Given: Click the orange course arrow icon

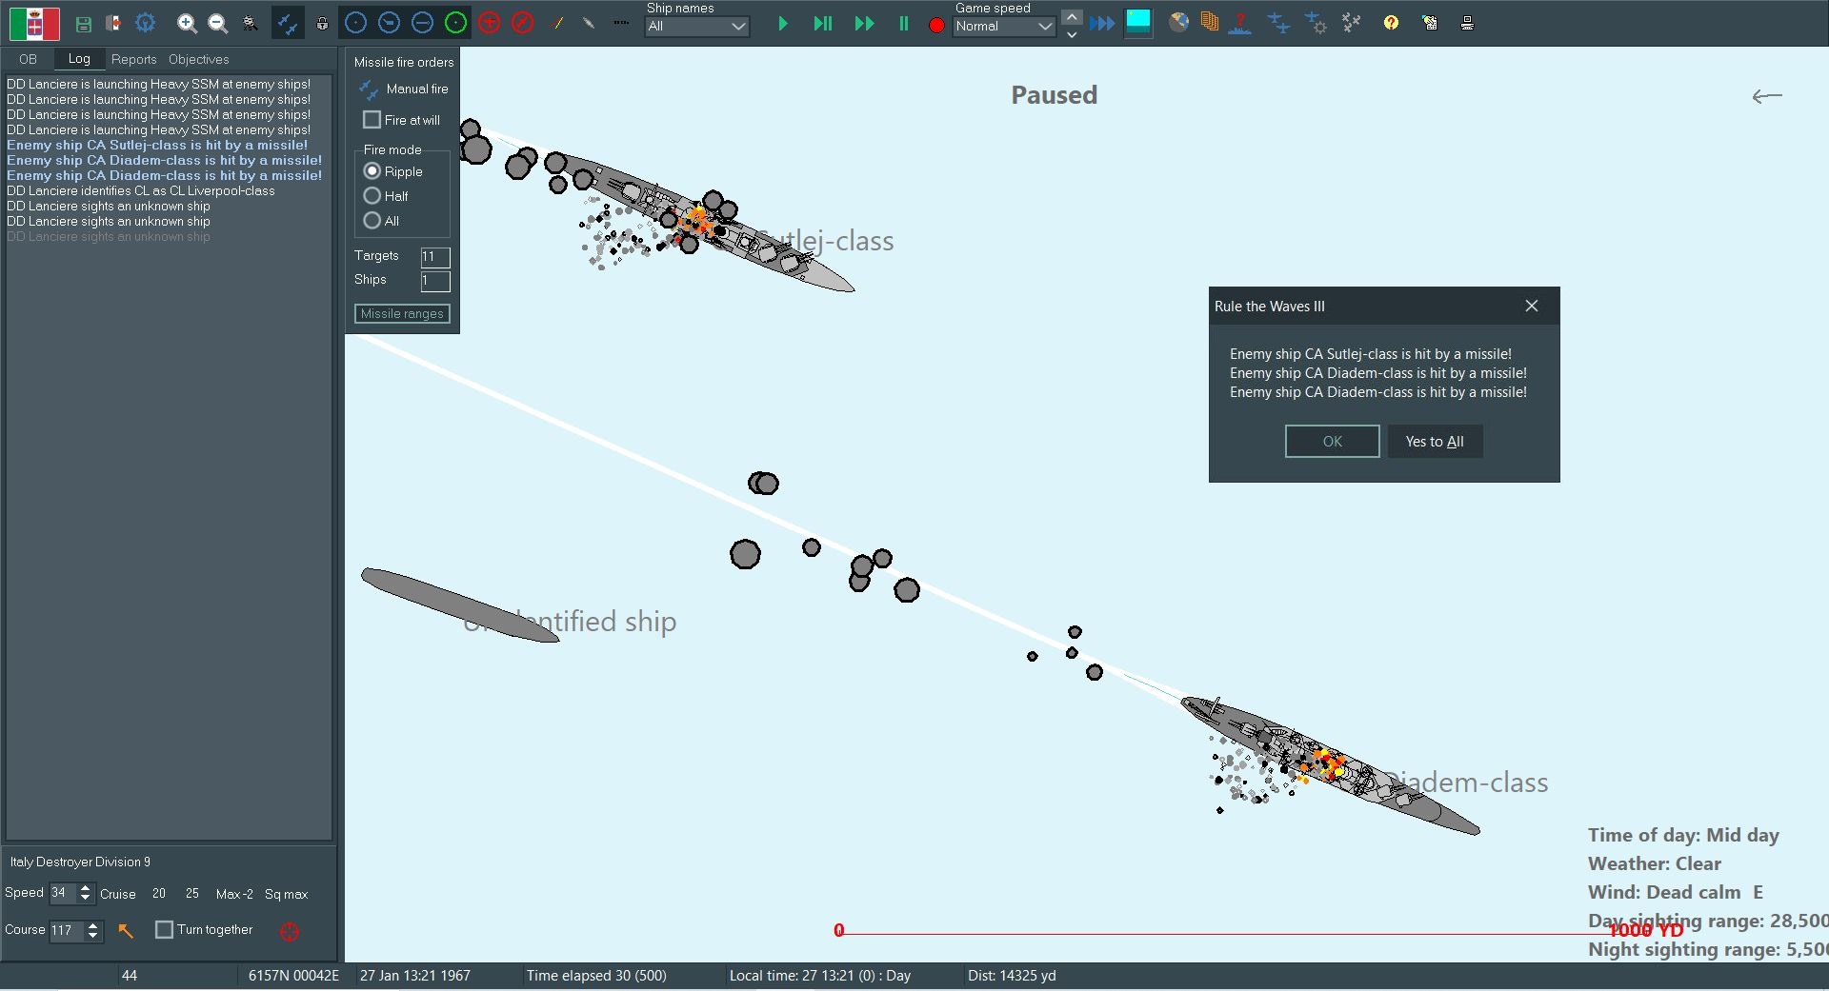Looking at the screenshot, I should pyautogui.click(x=125, y=931).
